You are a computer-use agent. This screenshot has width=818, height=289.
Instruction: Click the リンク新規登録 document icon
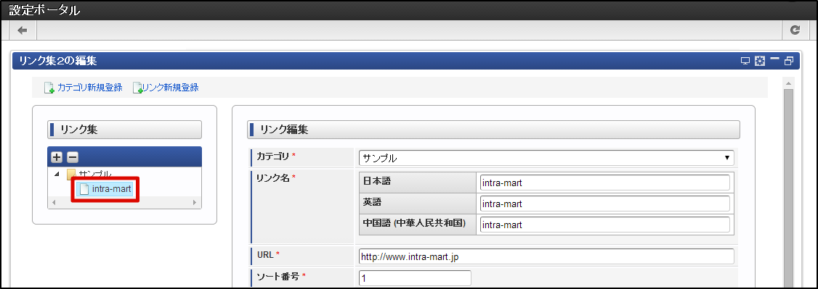pyautogui.click(x=138, y=88)
